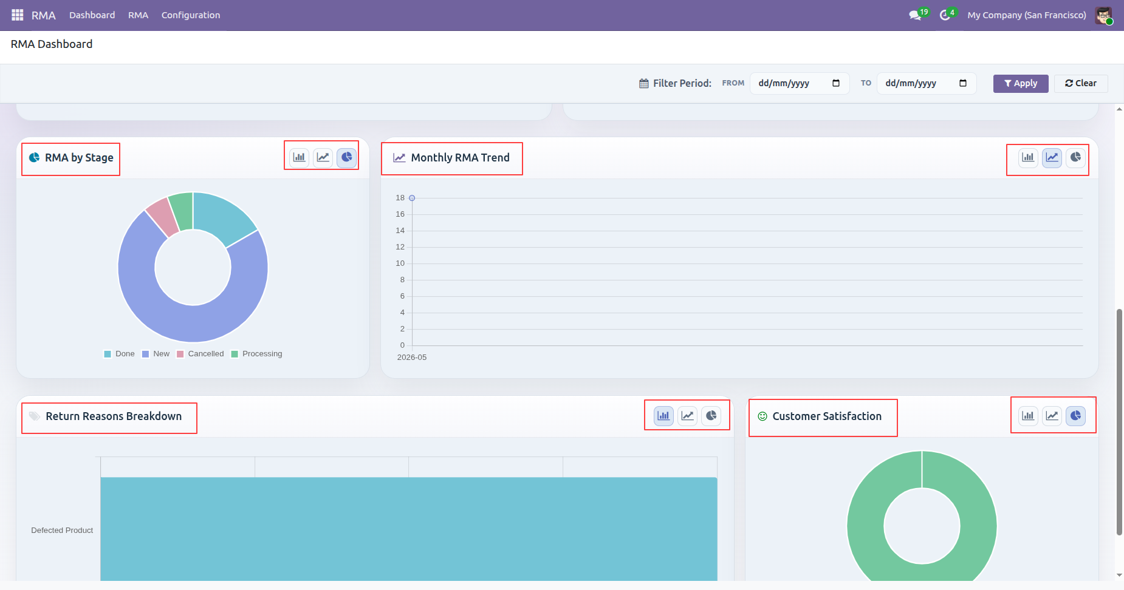The image size is (1124, 590).
Task: Clear the date filter
Action: tap(1081, 83)
